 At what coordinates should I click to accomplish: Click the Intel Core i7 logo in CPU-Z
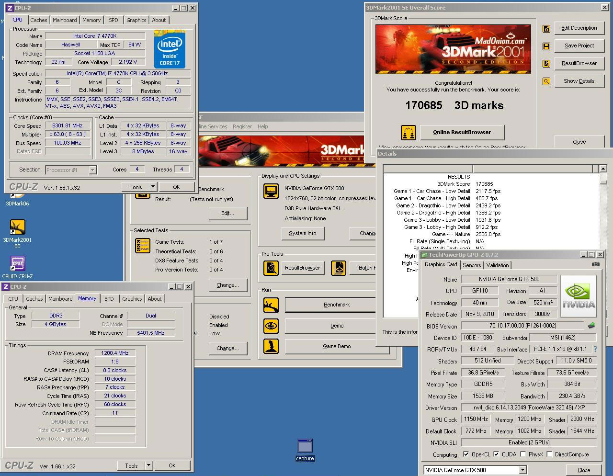(170, 50)
